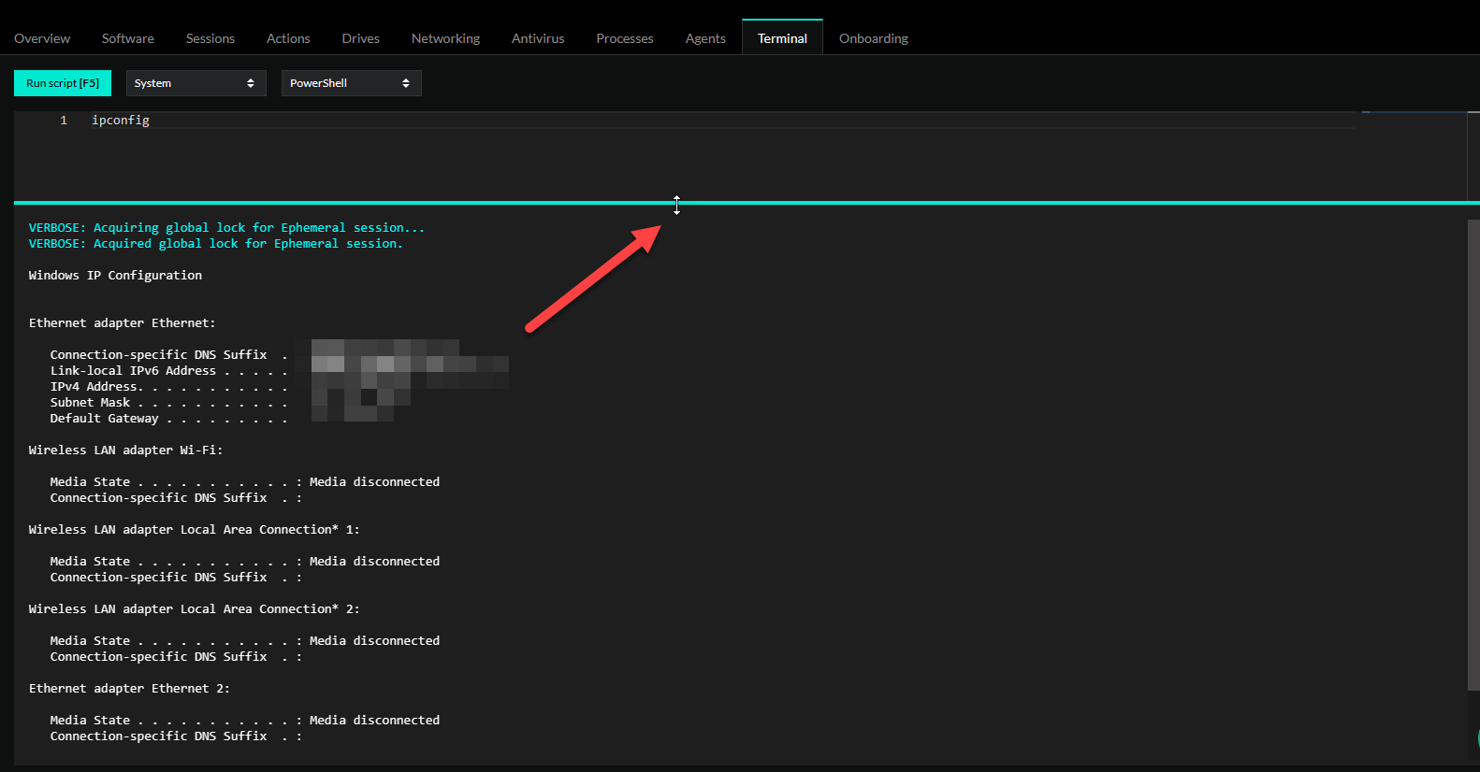
Task: Click 'Local Area Connection* 1:' heading
Action: 194,530
